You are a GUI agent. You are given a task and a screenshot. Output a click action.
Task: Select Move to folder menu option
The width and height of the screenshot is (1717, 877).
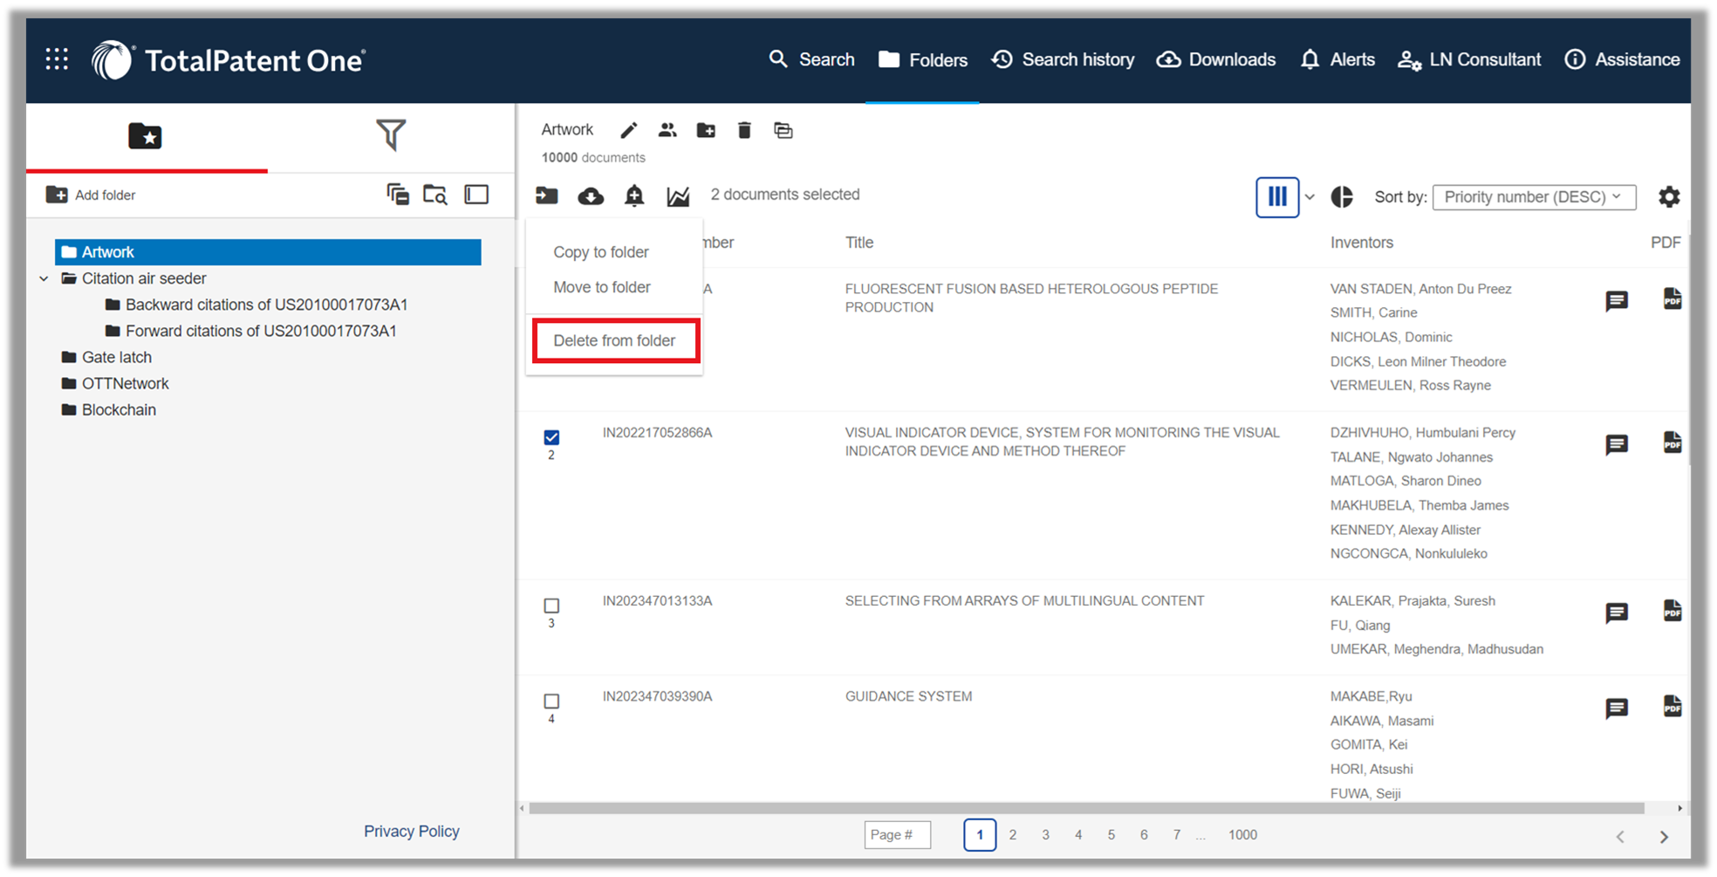pyautogui.click(x=601, y=287)
